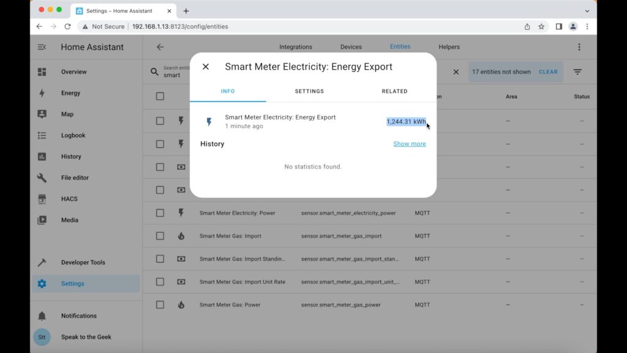Open the Notifications bell icon
Screen dimensions: 627x353
(42, 316)
